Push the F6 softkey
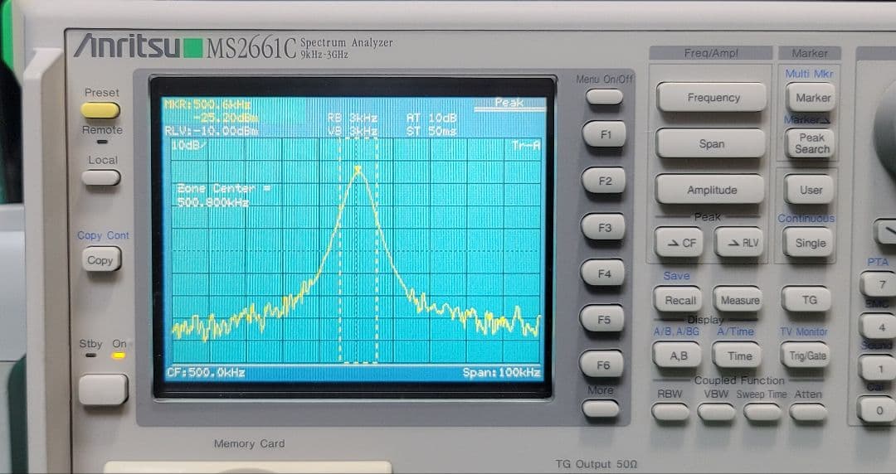This screenshot has height=474, width=896. coord(602,365)
